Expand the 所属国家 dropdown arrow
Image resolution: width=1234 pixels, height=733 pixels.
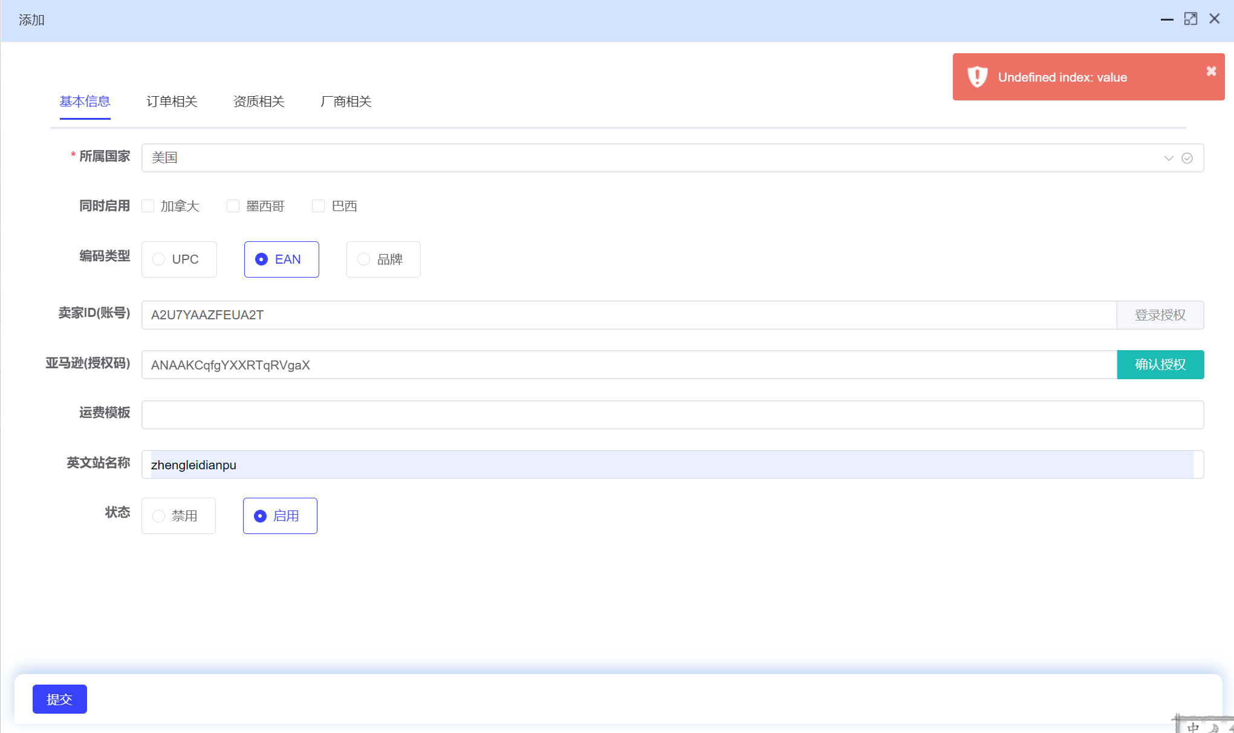pos(1168,158)
